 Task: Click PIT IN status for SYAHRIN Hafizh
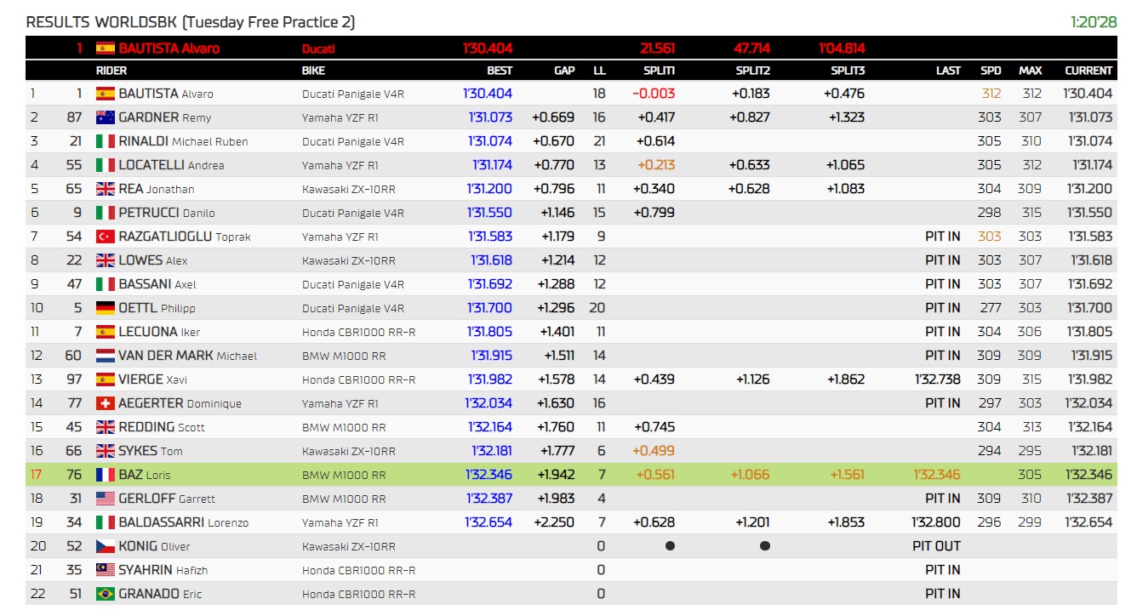[943, 570]
